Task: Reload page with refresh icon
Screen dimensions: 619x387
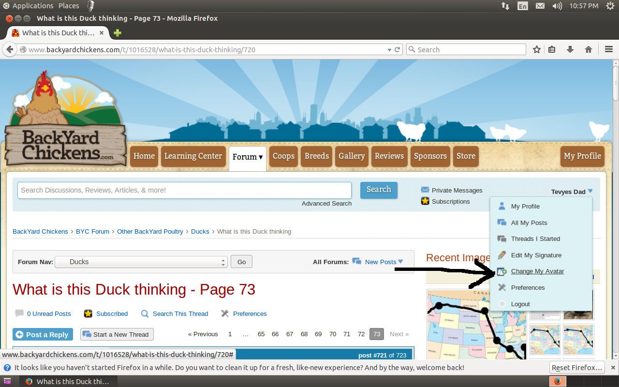Action: pos(398,49)
